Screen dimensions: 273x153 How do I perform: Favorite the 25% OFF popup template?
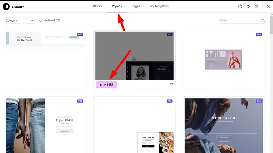point(171,85)
